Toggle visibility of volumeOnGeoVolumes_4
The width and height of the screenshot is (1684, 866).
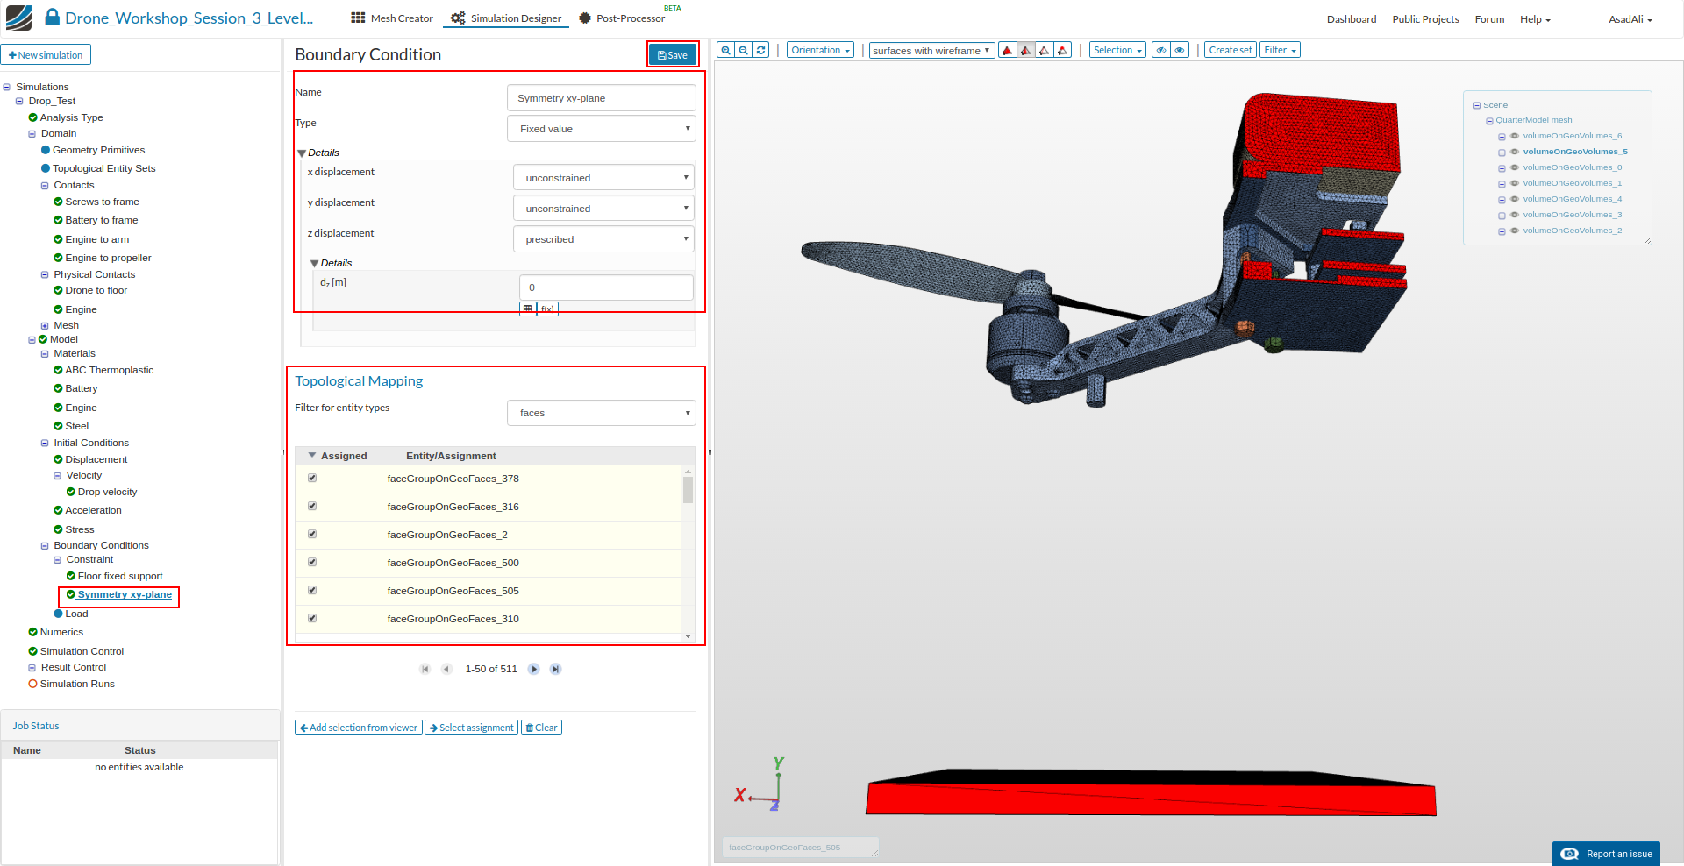[x=1514, y=199]
